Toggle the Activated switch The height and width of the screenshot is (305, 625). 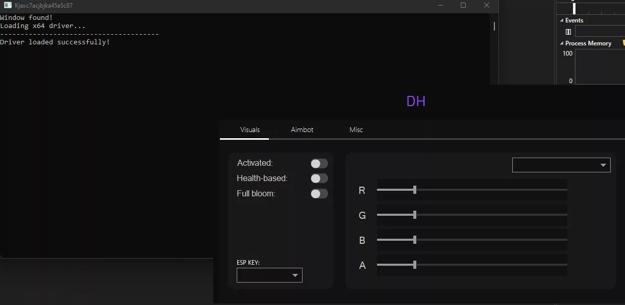(319, 163)
